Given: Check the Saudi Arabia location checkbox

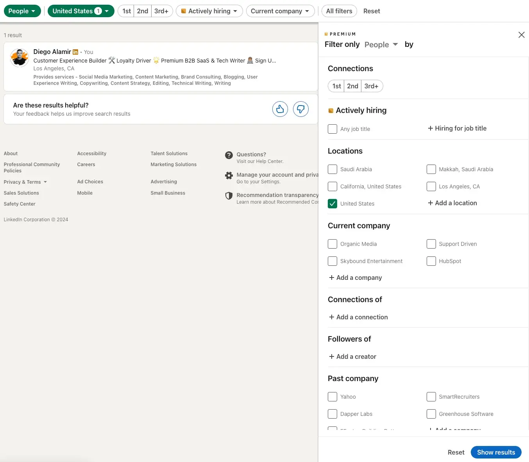Looking at the screenshot, I should [x=332, y=169].
